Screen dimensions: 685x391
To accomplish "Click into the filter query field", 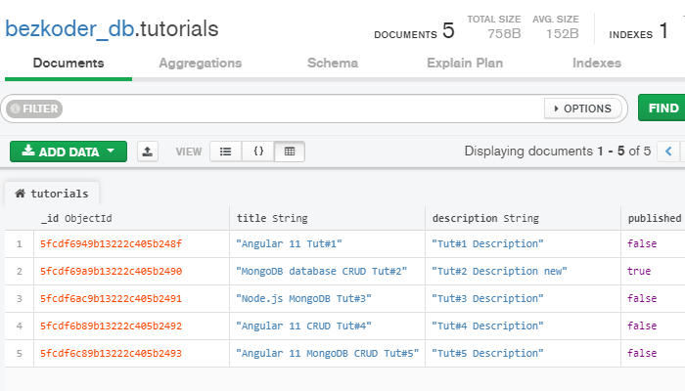I will click(x=302, y=109).
